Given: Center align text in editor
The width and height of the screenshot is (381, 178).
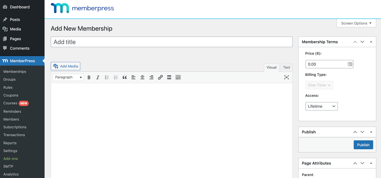Looking at the screenshot, I should 142,78.
